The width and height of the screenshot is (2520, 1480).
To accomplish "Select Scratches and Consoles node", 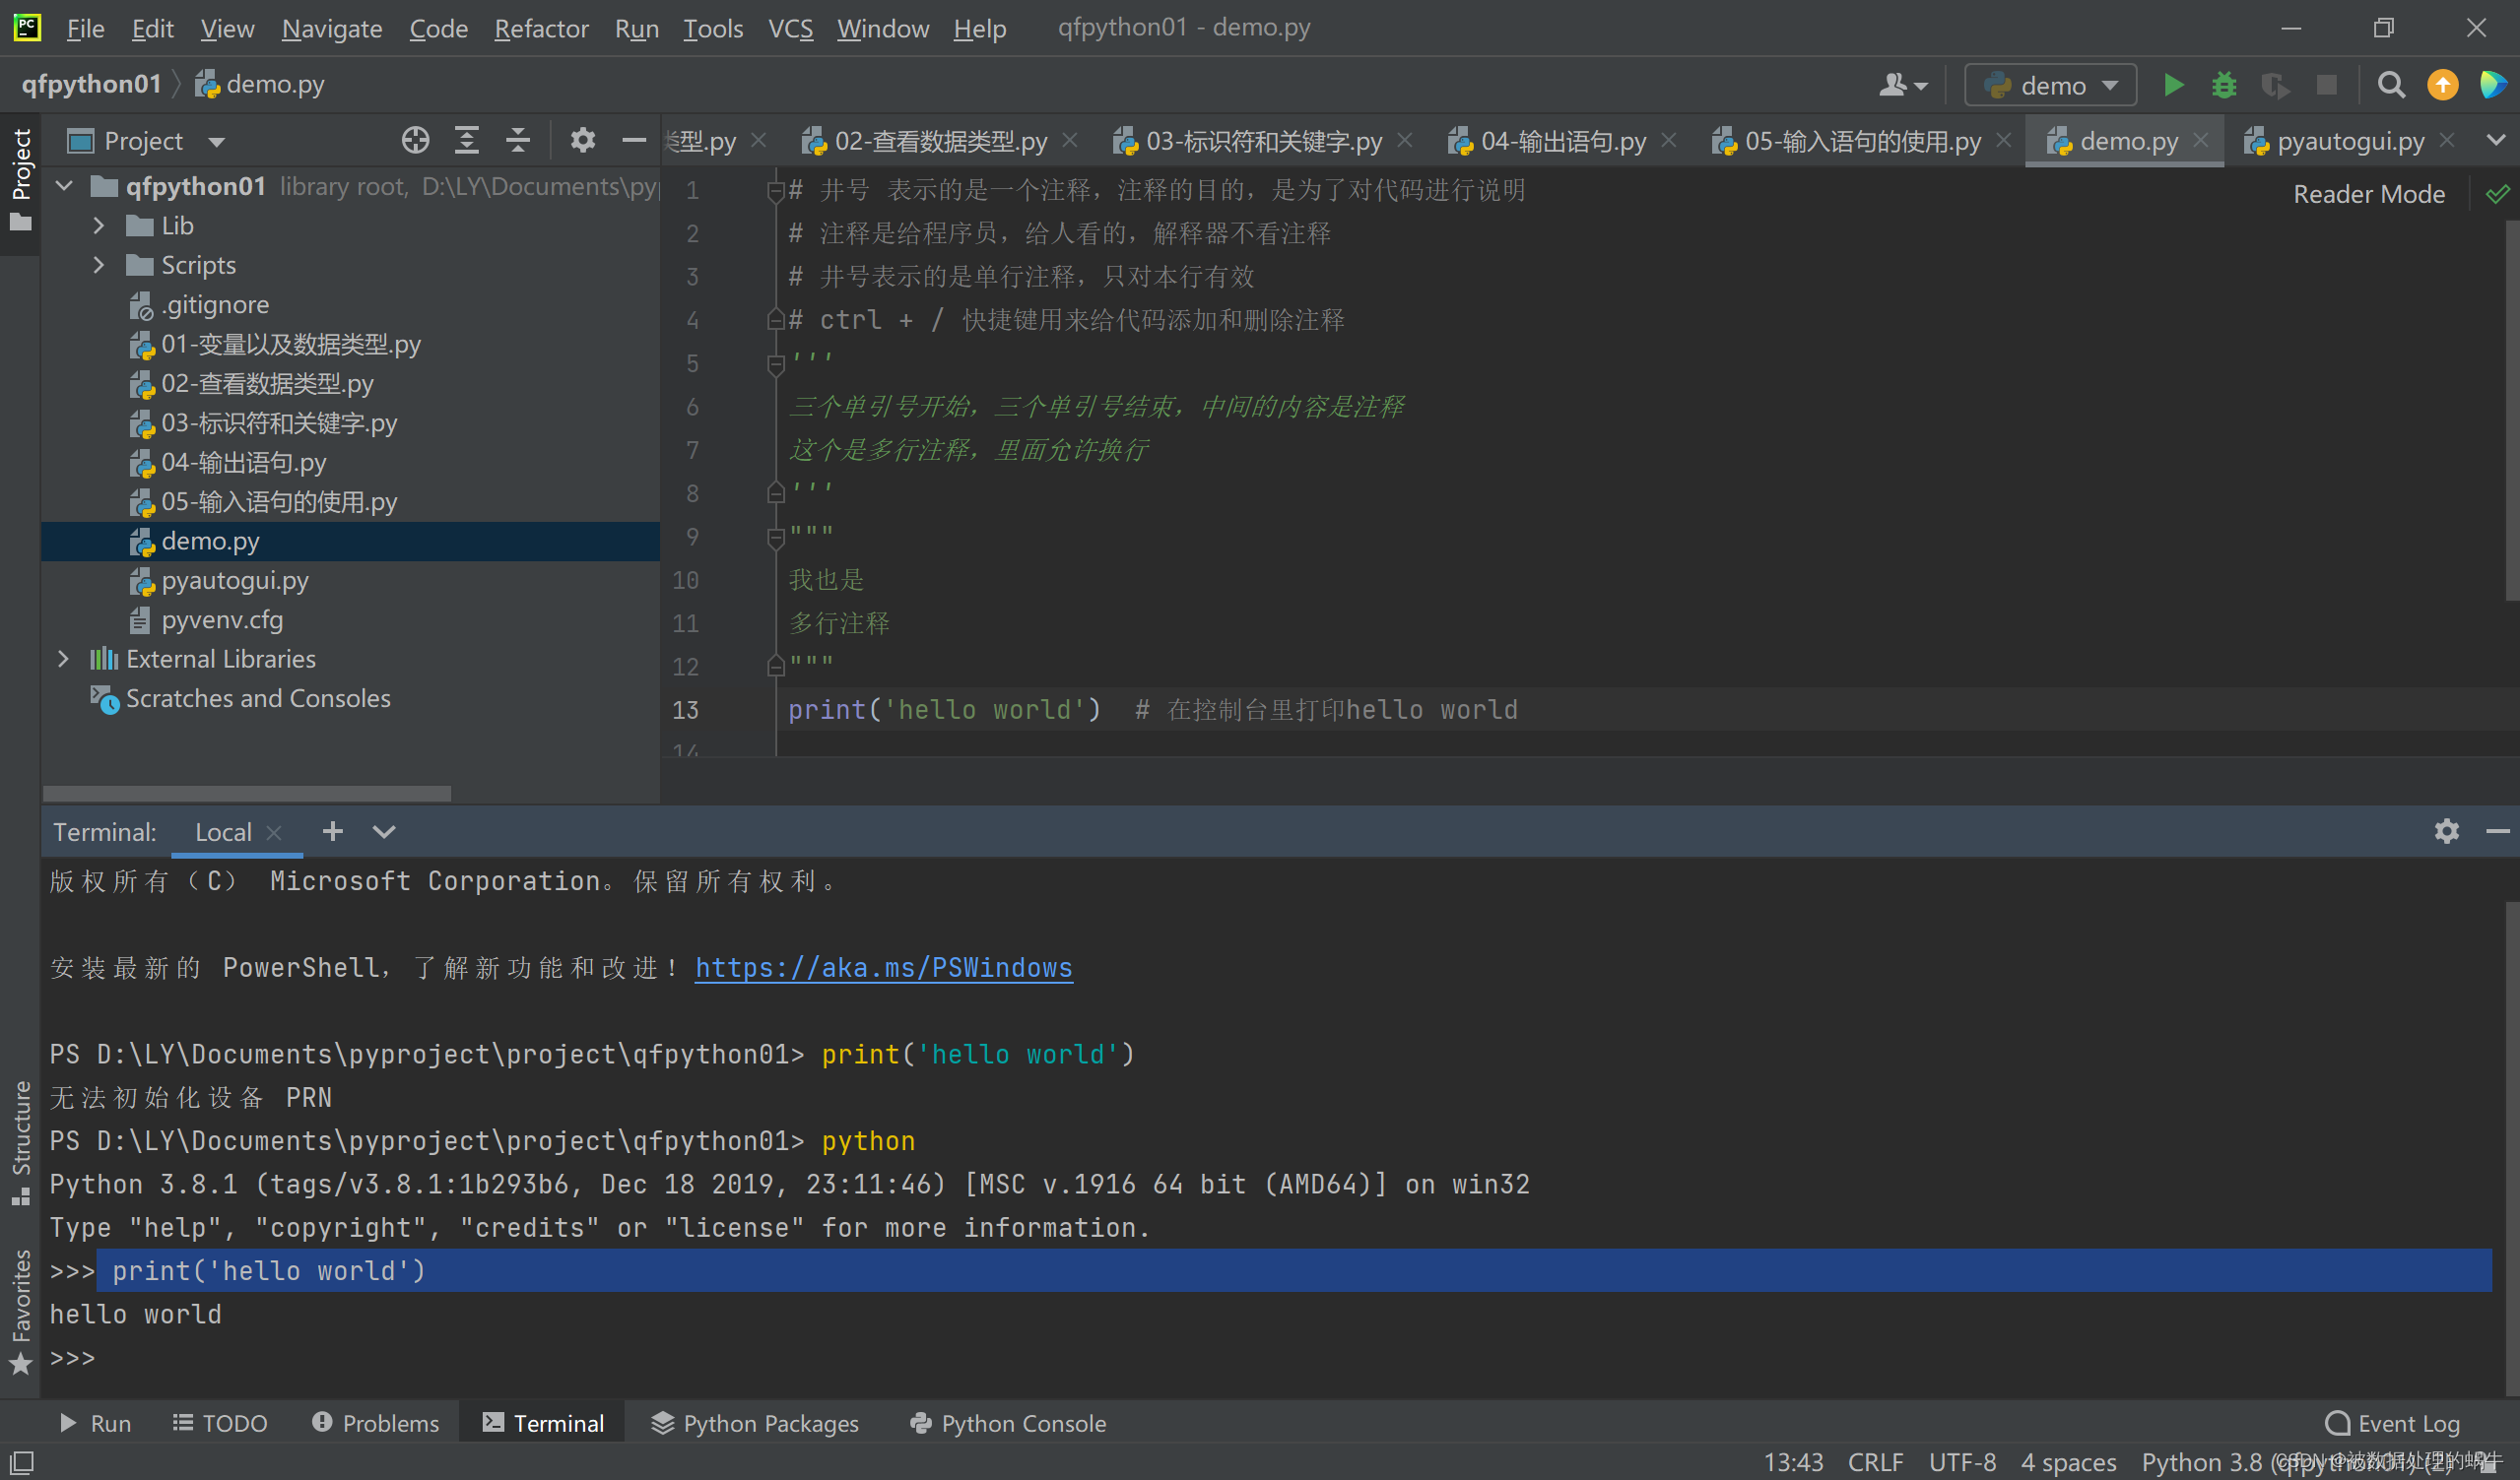I will click(258, 698).
